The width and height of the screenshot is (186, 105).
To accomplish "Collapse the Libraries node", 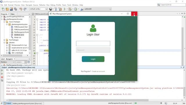I will click(4, 43).
